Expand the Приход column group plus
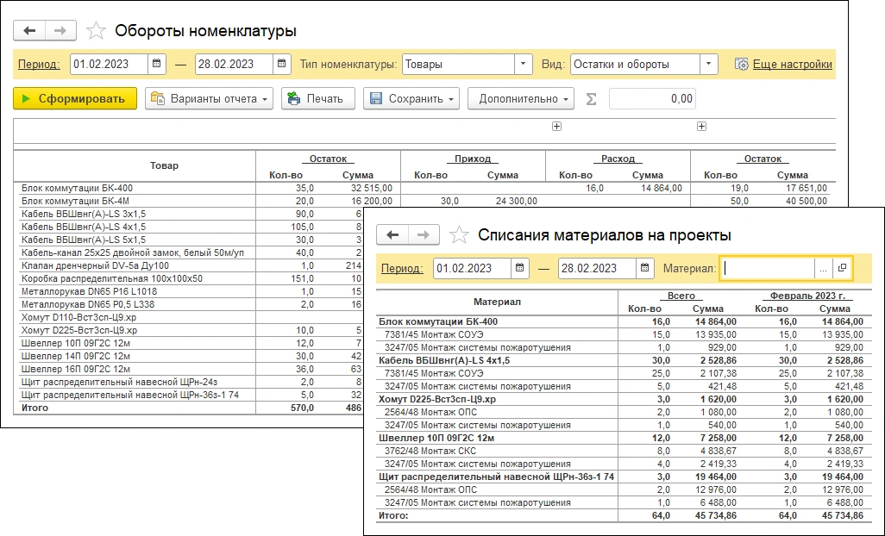The image size is (885, 536). click(x=556, y=127)
